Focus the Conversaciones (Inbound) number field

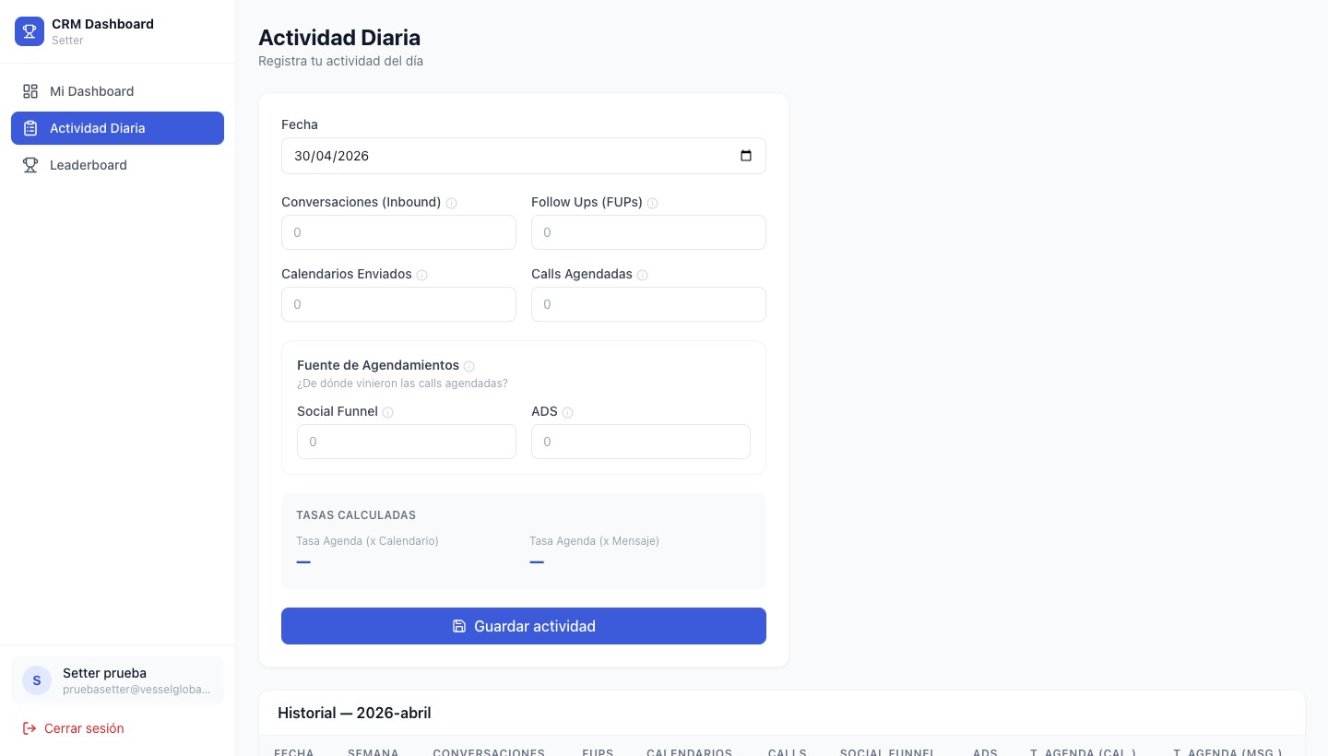click(x=398, y=232)
